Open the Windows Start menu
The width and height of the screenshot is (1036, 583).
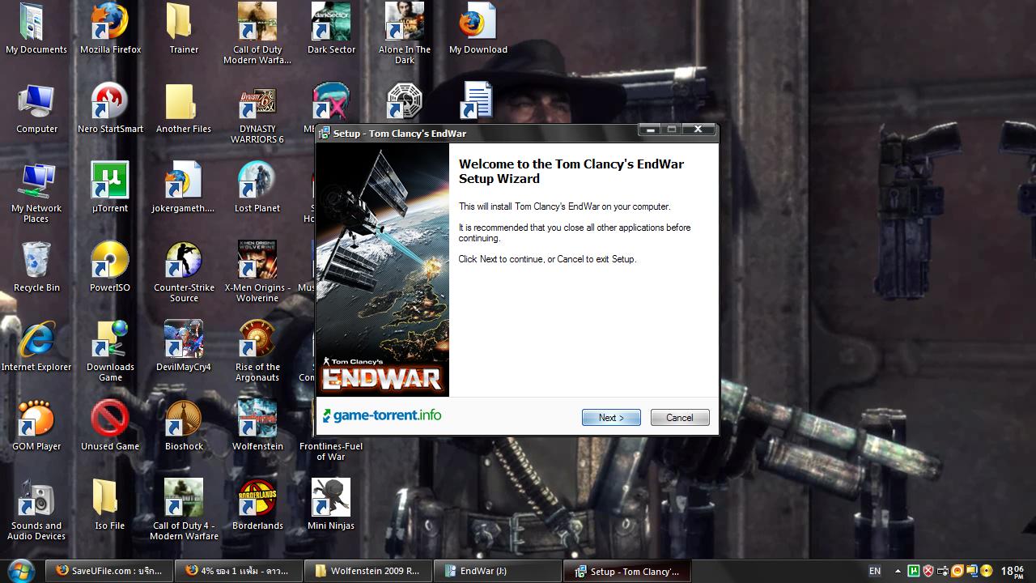click(x=21, y=571)
